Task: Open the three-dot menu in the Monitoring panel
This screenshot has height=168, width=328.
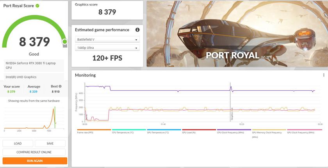Action: (x=323, y=75)
